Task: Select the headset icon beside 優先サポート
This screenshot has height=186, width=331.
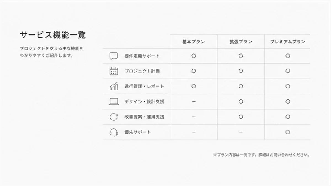Action: point(113,132)
